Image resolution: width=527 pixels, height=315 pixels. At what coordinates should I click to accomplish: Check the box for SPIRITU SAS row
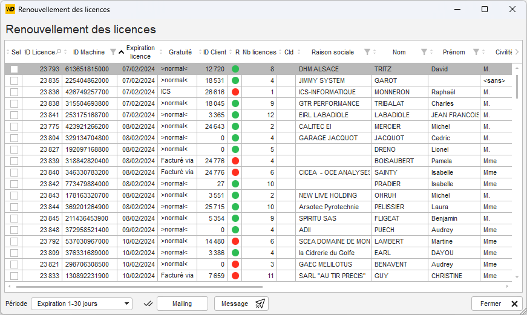(x=14, y=218)
